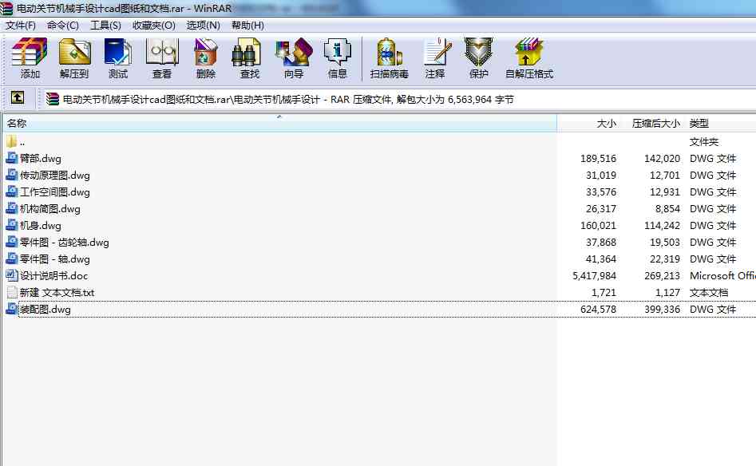The height and width of the screenshot is (466, 756).
Task: Click the Word icon of 设计说明书.doc
Action: (x=11, y=275)
